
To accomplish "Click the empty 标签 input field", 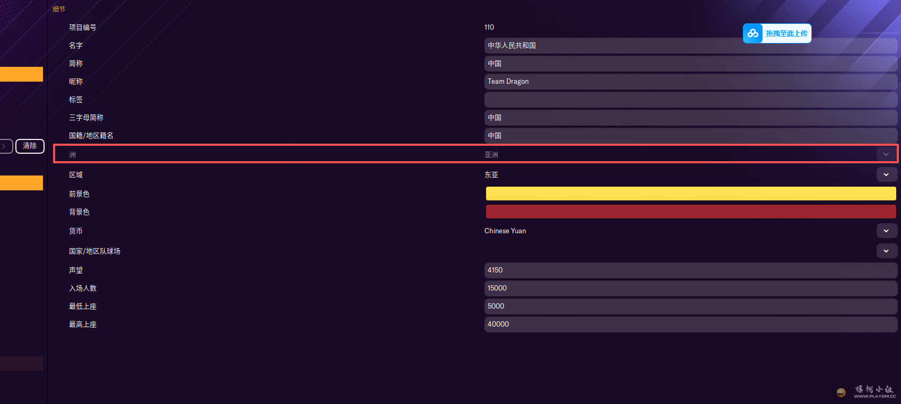I will click(x=690, y=100).
